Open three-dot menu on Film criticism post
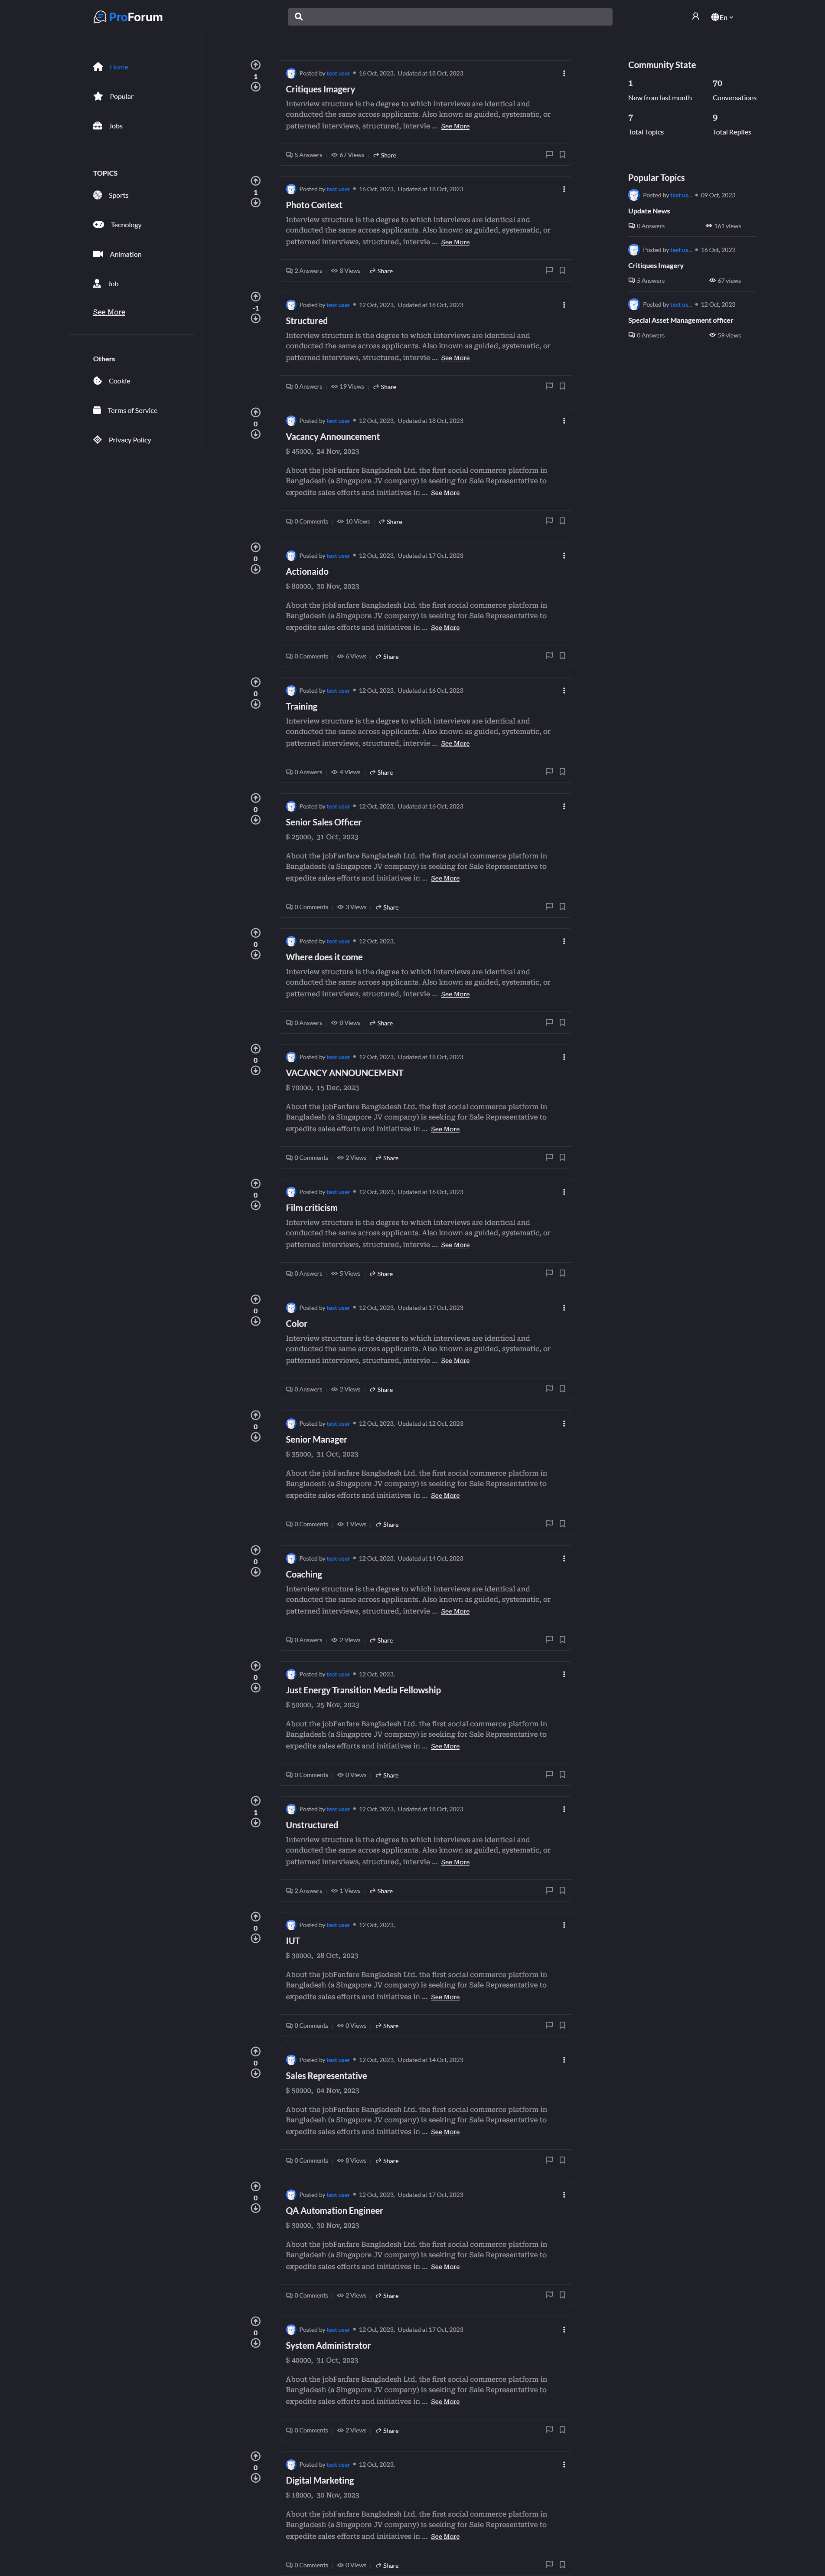The height and width of the screenshot is (2576, 825). tap(564, 1192)
